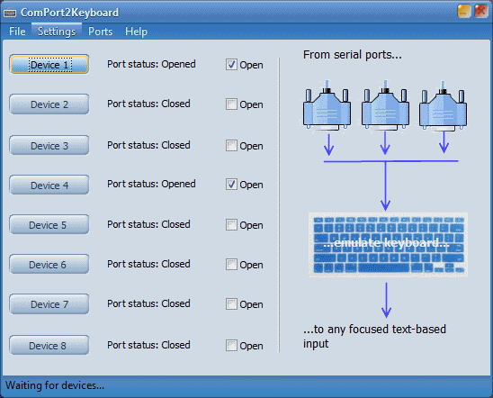Show the Help menu

136,32
